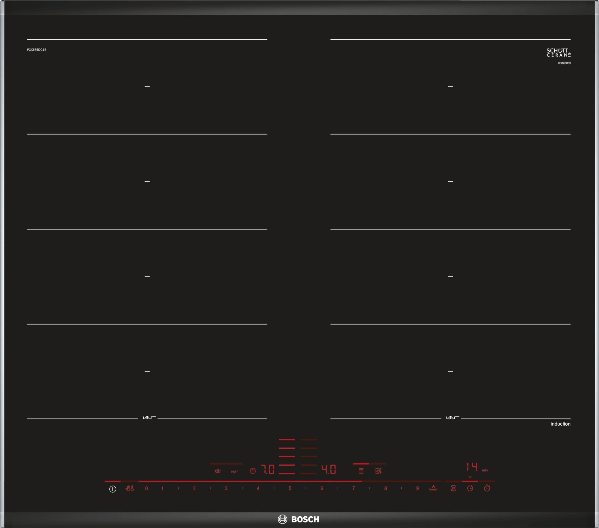Tap the left zone 7.0 power display
599x528 pixels.
pos(267,470)
